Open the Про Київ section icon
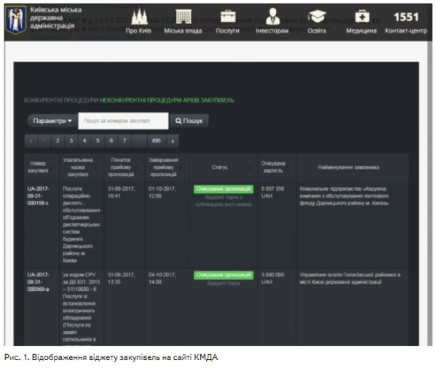437x368 pixels. coord(138,16)
